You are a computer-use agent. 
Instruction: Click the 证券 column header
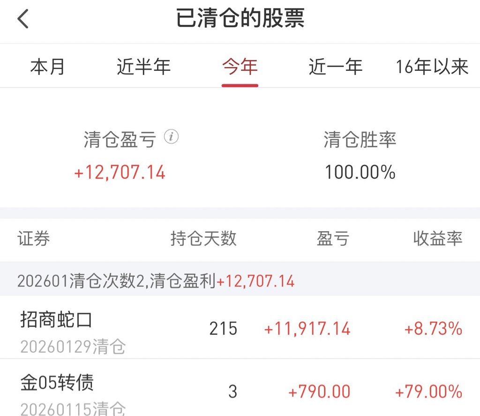point(34,238)
